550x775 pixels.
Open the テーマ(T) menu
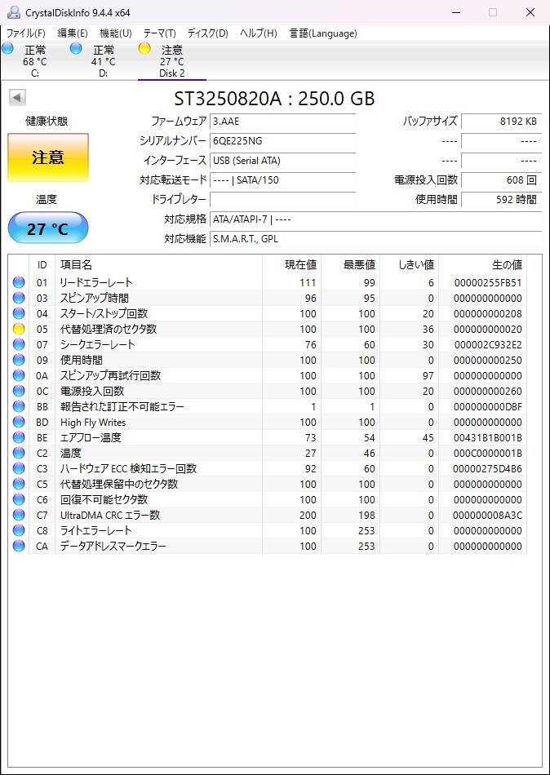160,33
